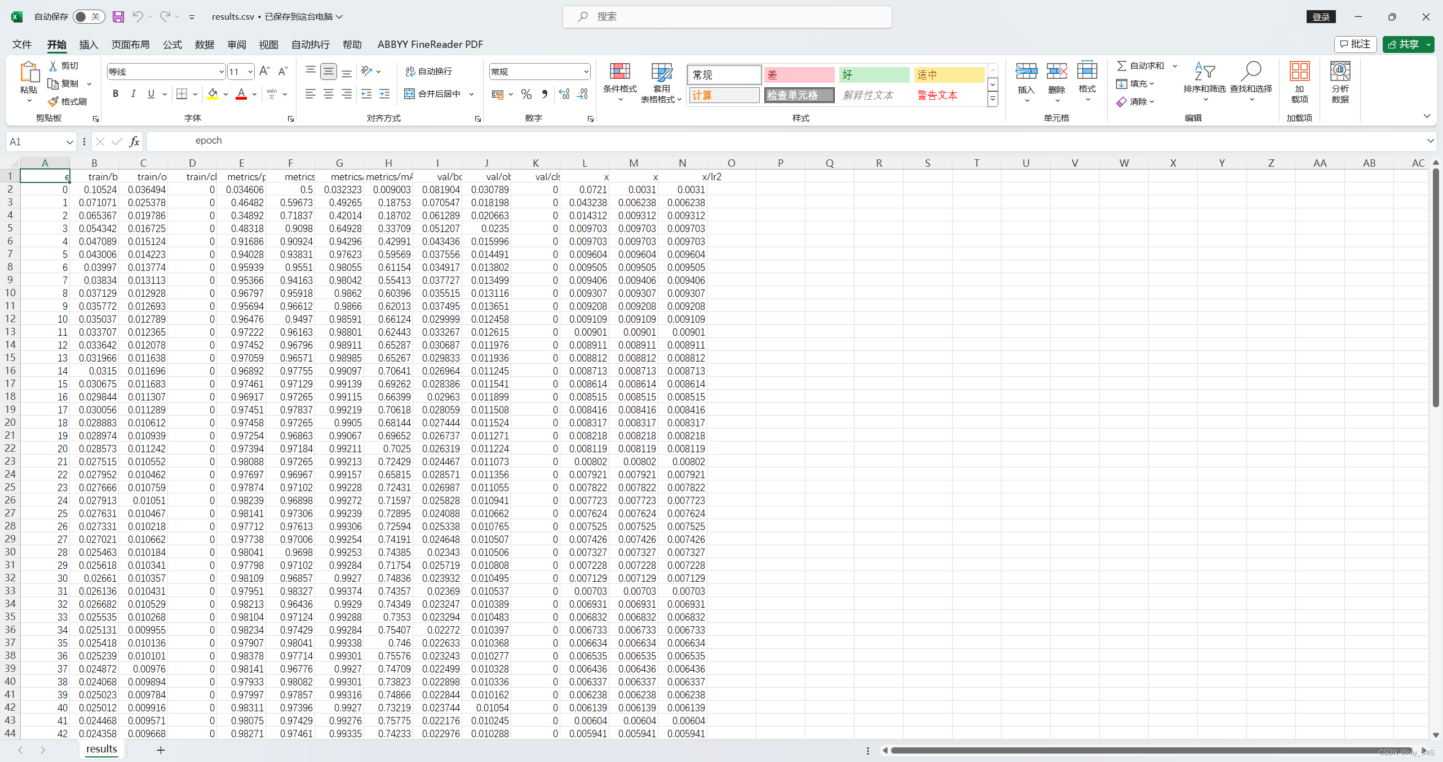1443x762 pixels.
Task: Toggle Bold formatting
Action: pos(116,94)
